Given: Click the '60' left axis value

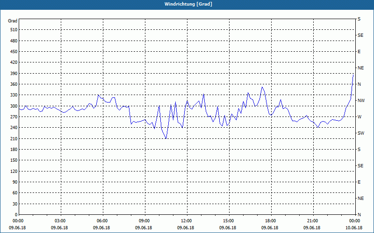Looking at the screenshot, I should point(15,193).
